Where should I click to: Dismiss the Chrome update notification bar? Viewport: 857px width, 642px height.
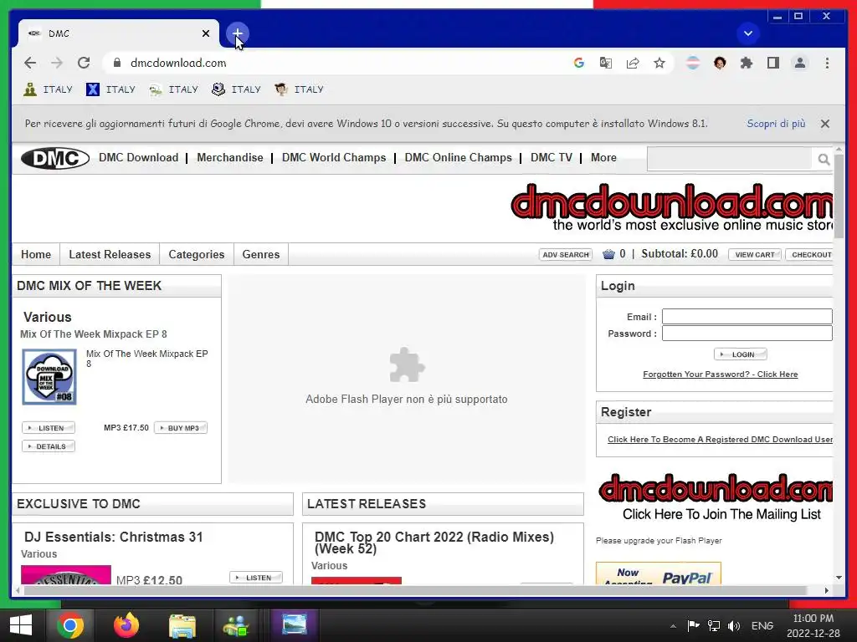(824, 124)
